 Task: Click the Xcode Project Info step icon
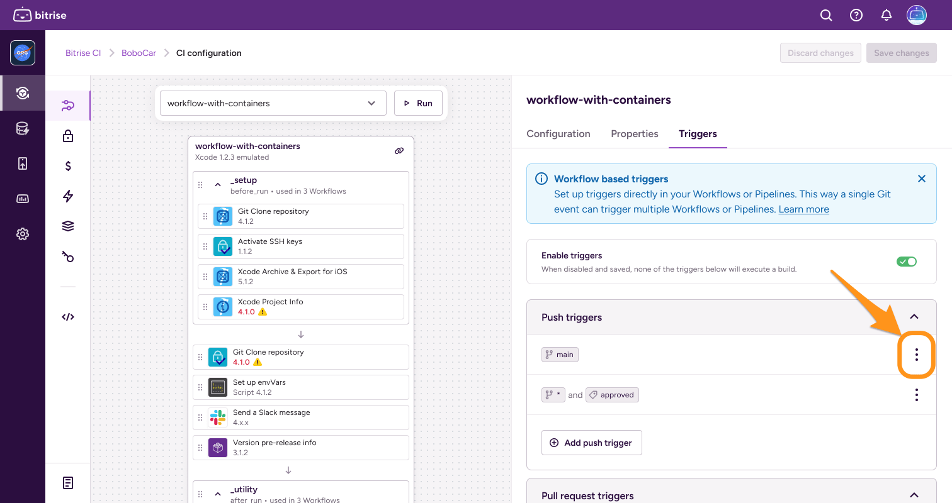pos(223,307)
